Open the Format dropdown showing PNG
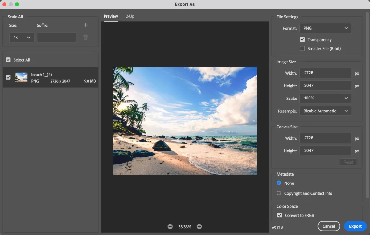The width and height of the screenshot is (370, 235). point(325,28)
